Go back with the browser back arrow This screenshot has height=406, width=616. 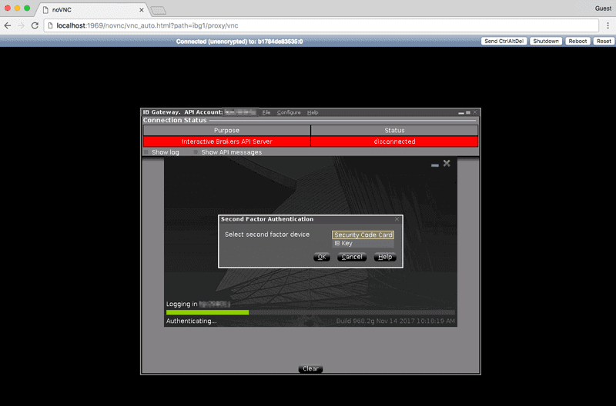tap(8, 25)
